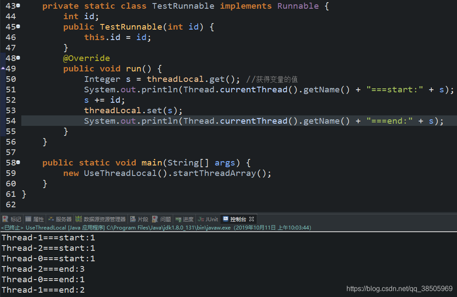Select the 控制台 (Console) tab

pos(238,219)
